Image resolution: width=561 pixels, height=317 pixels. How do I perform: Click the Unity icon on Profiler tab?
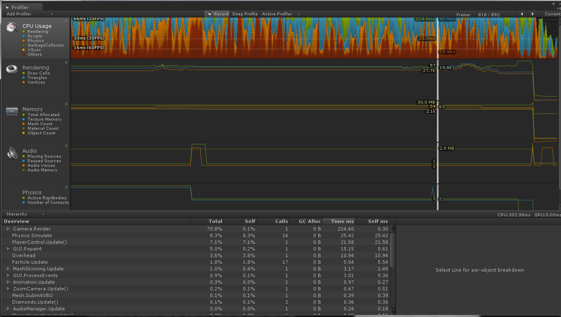tap(7, 7)
